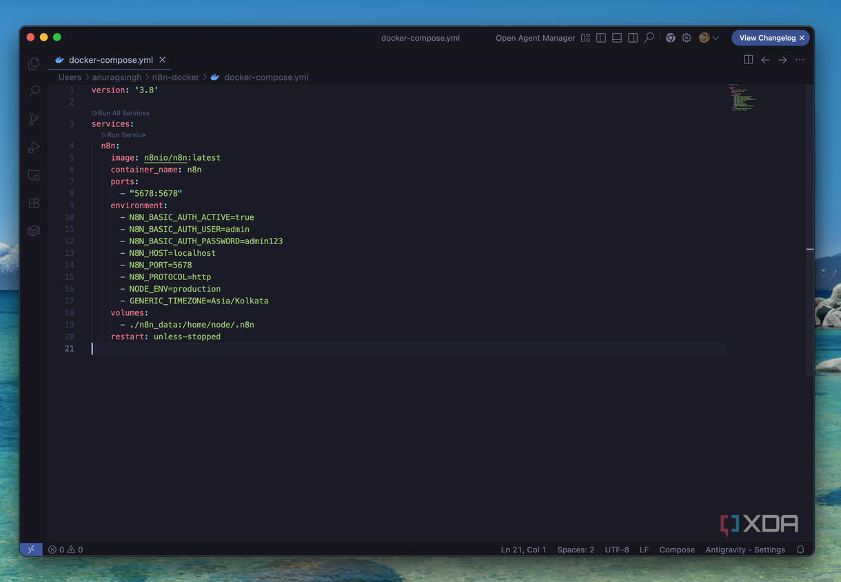Split the editor to the right
841x582 pixels.
(x=748, y=60)
